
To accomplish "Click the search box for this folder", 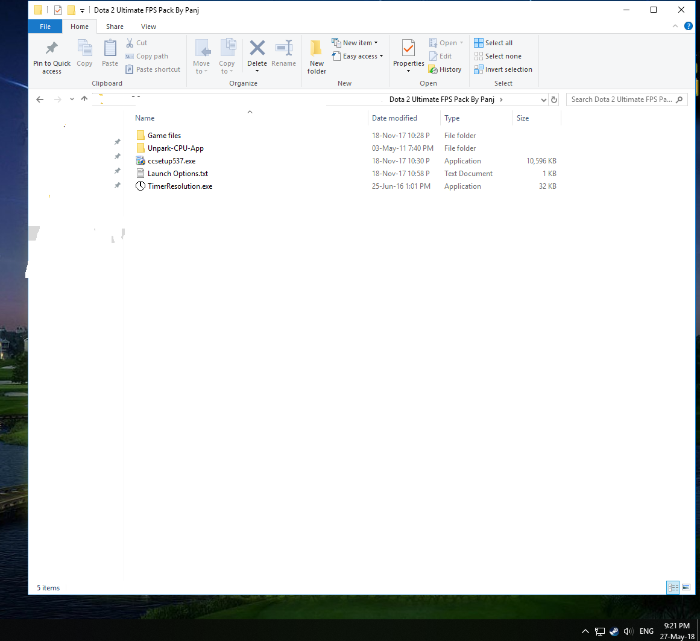I will click(621, 99).
